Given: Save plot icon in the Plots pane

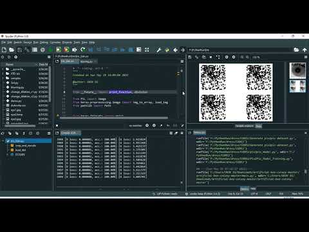Looking at the screenshot, I should (x=190, y=57).
